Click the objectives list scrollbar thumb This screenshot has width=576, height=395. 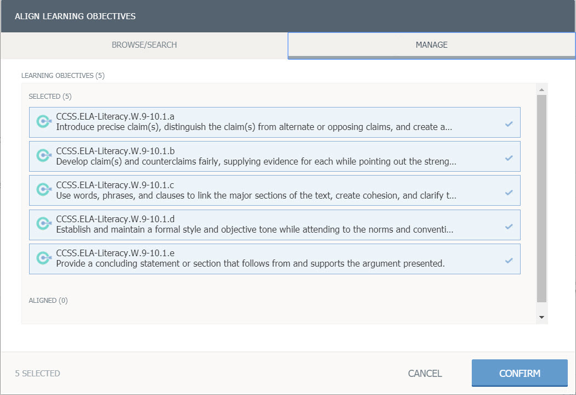click(x=541, y=198)
